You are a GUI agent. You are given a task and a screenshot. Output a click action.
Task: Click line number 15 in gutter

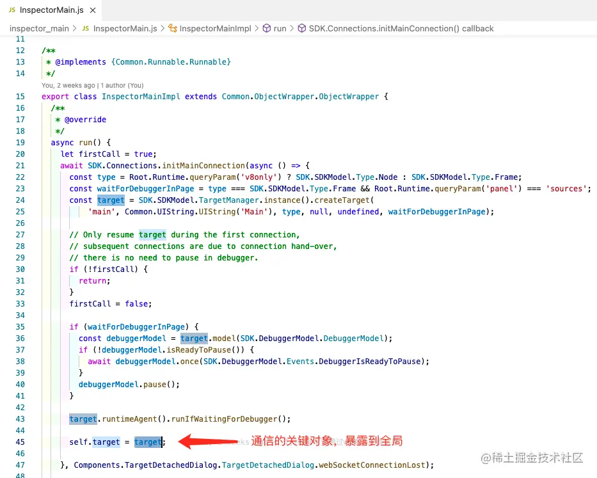pyautogui.click(x=20, y=97)
